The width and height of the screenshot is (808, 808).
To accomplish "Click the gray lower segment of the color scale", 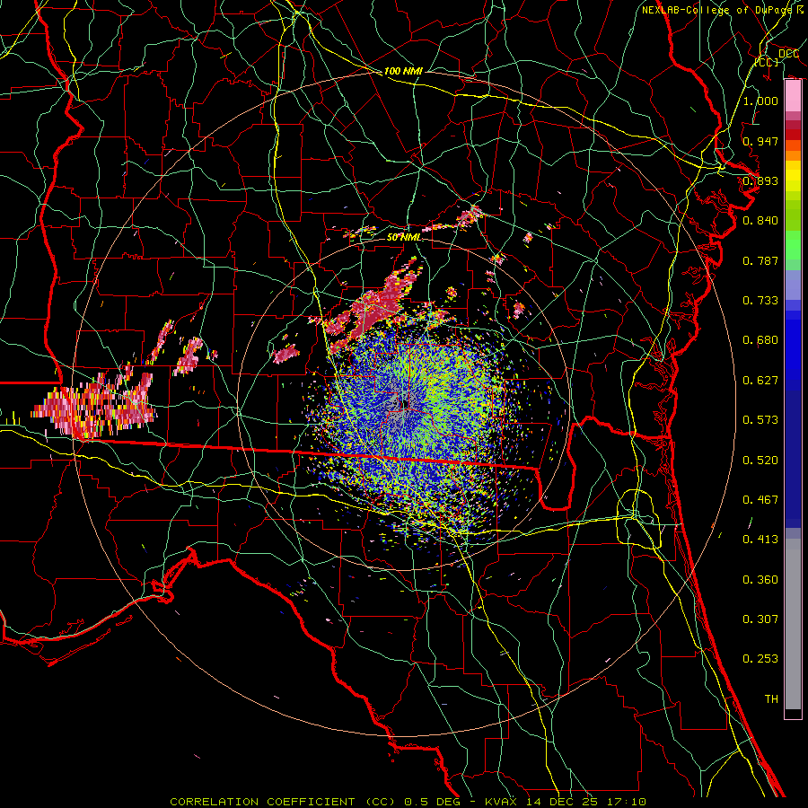I will coord(793,624).
